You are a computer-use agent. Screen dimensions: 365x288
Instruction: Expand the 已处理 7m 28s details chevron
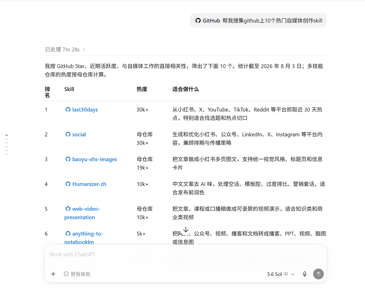click(x=84, y=49)
